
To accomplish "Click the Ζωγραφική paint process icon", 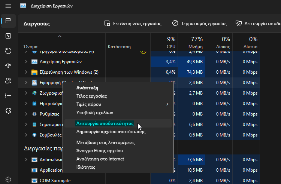I will [34, 93].
